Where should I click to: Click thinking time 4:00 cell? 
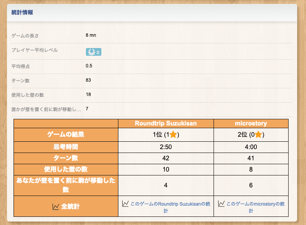pyautogui.click(x=251, y=147)
